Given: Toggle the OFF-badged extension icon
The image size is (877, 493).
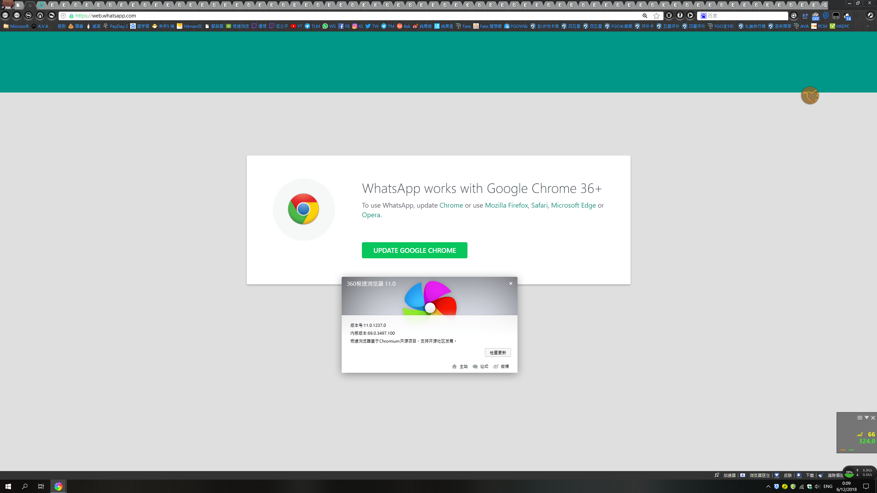Looking at the screenshot, I should coord(815,16).
